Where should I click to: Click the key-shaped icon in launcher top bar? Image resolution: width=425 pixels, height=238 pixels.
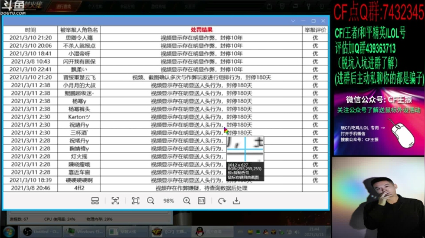tap(309, 6)
